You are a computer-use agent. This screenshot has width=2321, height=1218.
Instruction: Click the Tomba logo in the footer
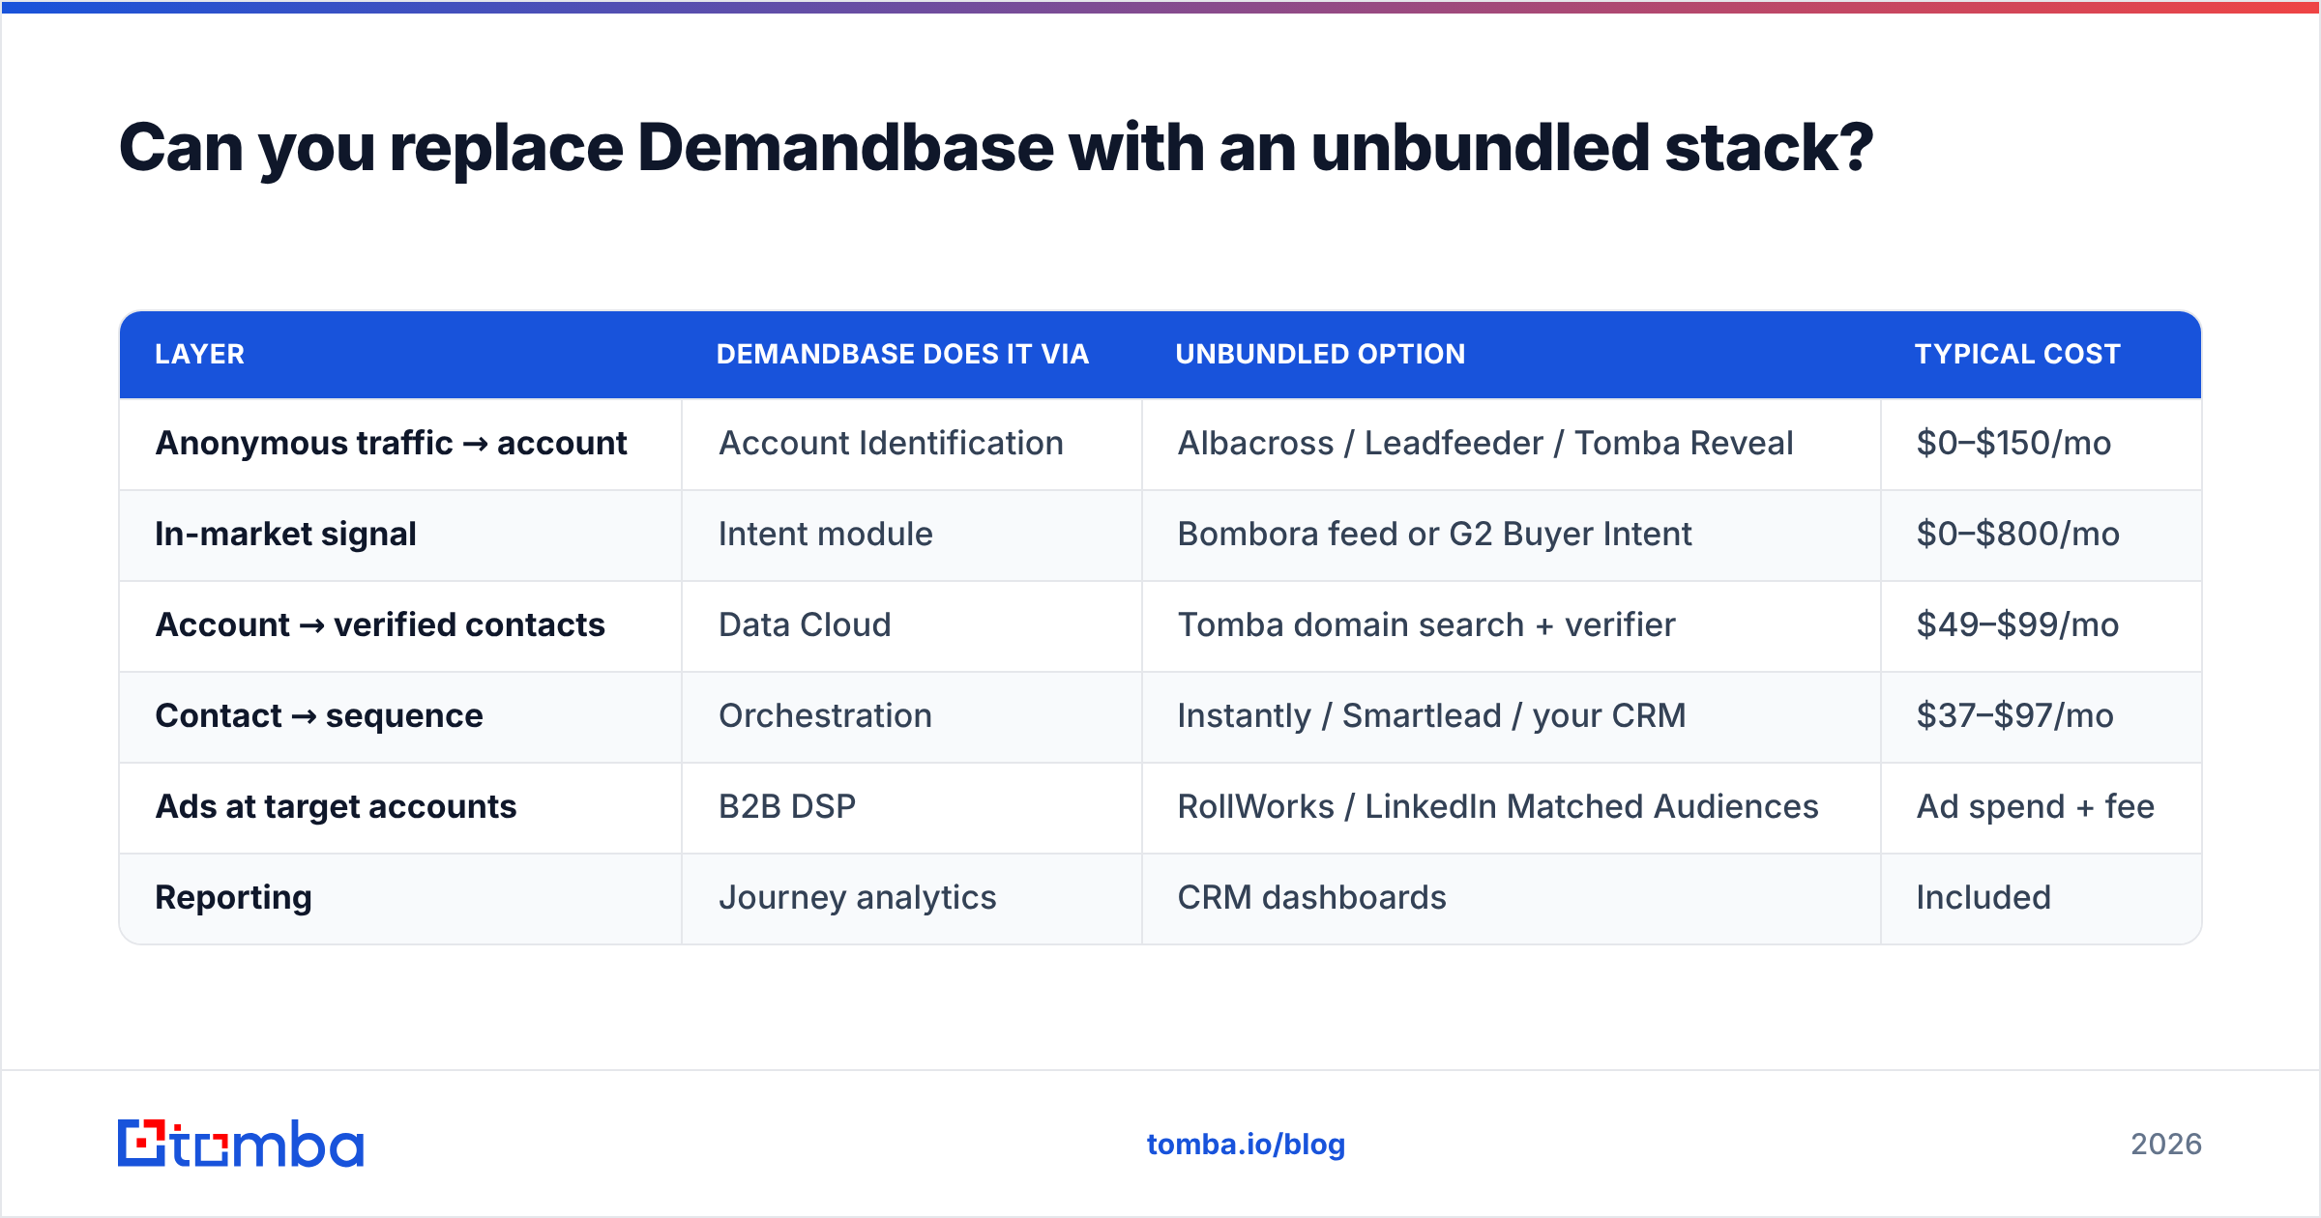[241, 1144]
